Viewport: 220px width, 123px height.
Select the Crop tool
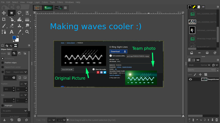(4, 19)
